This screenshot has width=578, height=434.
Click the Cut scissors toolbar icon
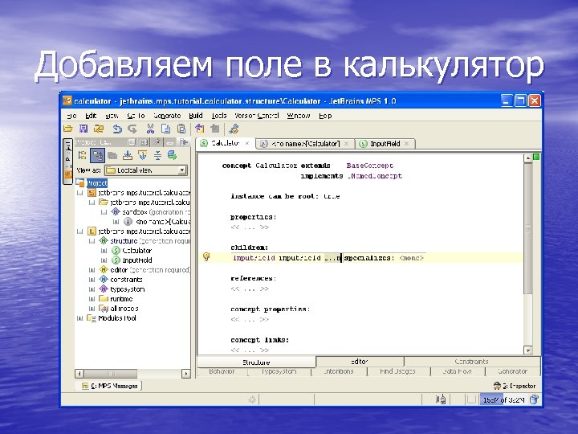point(150,129)
